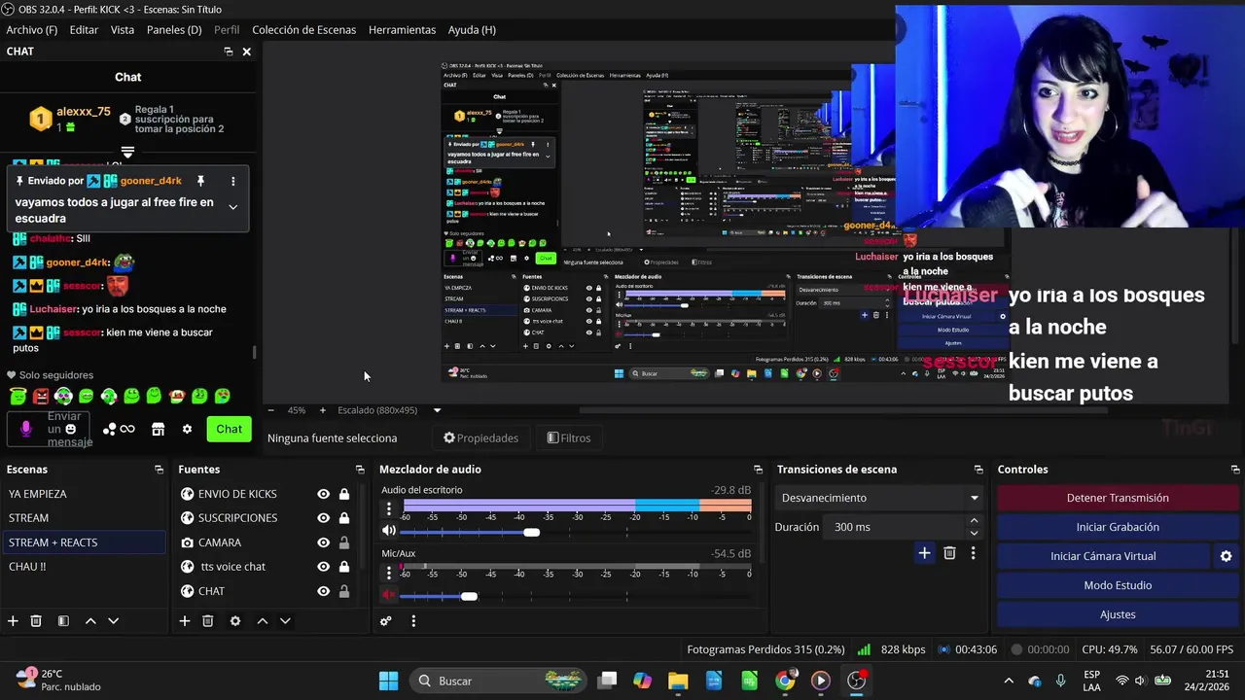
Task: Zoom out preview with minus button
Action: (x=271, y=410)
